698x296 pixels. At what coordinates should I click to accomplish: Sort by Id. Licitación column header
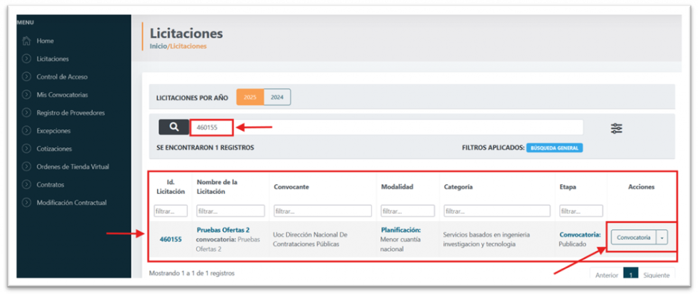coord(171,187)
